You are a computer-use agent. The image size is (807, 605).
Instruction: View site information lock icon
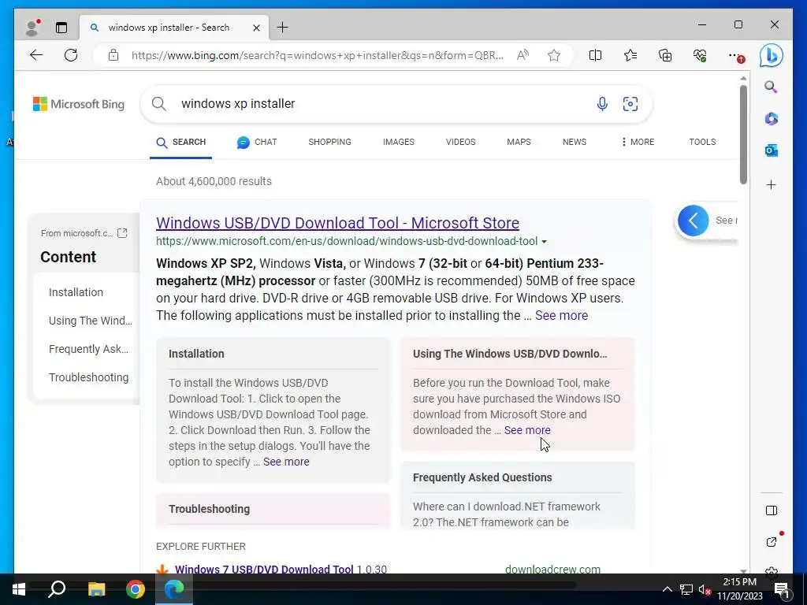(x=113, y=55)
